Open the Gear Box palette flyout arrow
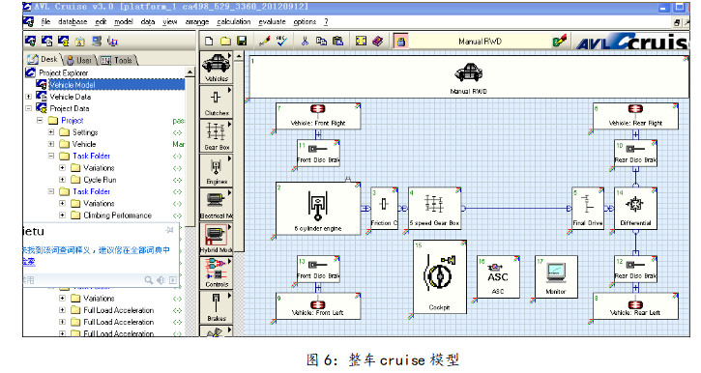The image size is (701, 373). point(230,125)
